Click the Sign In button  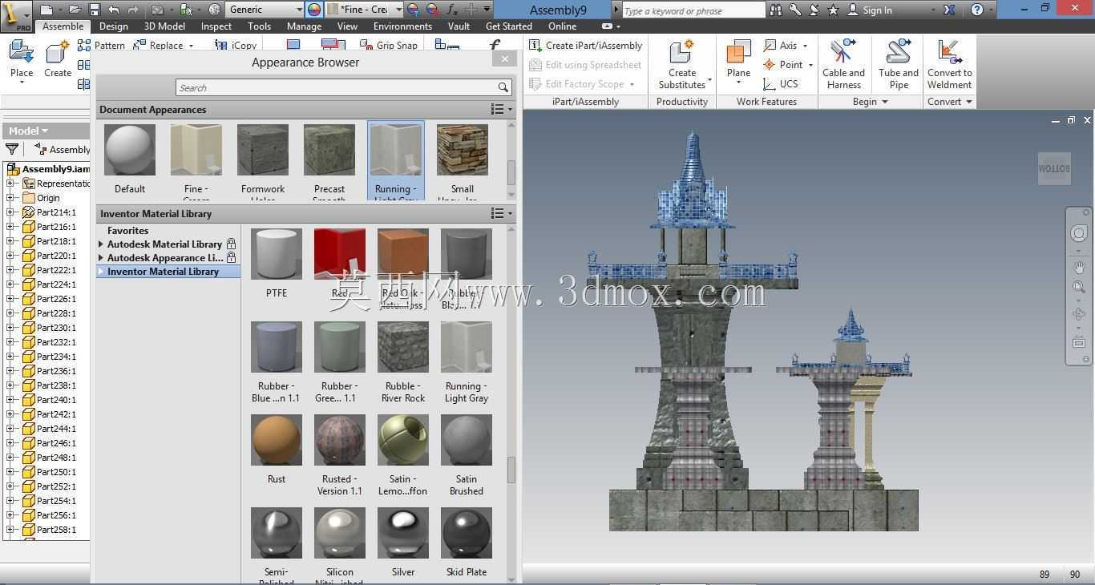tap(870, 10)
